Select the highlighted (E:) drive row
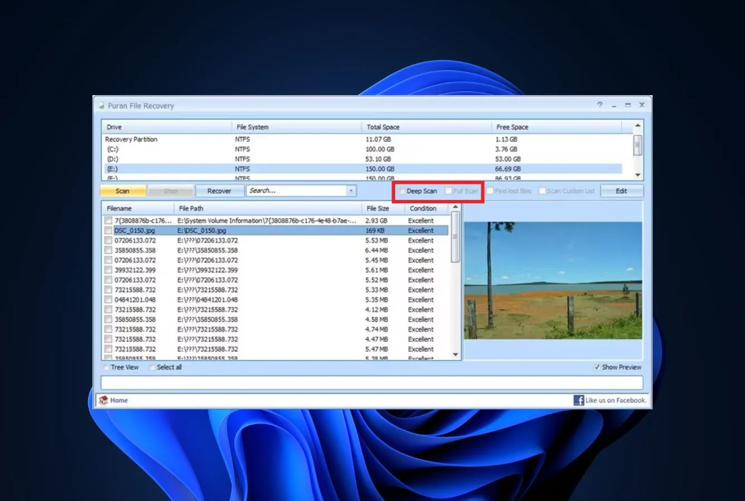 (362, 169)
